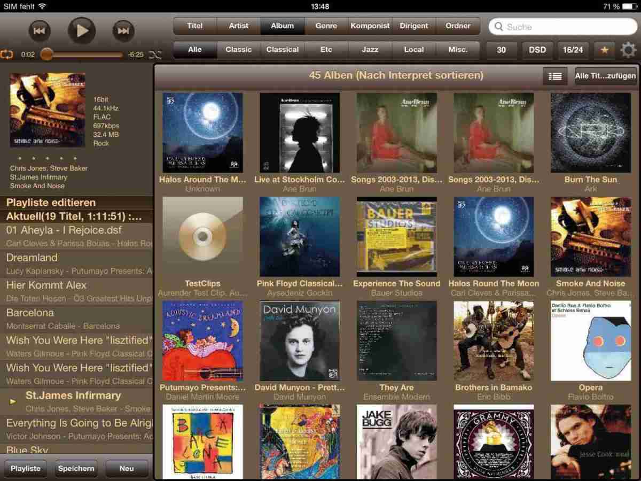Open the Grammy album cover
Screen dimensions: 641x481
click(x=494, y=441)
